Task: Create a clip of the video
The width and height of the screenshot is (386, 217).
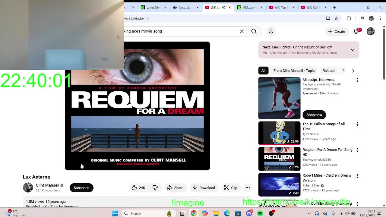Action: (x=231, y=188)
